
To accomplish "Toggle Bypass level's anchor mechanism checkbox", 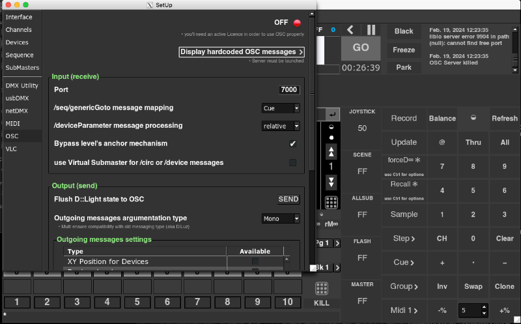I will tap(293, 143).
